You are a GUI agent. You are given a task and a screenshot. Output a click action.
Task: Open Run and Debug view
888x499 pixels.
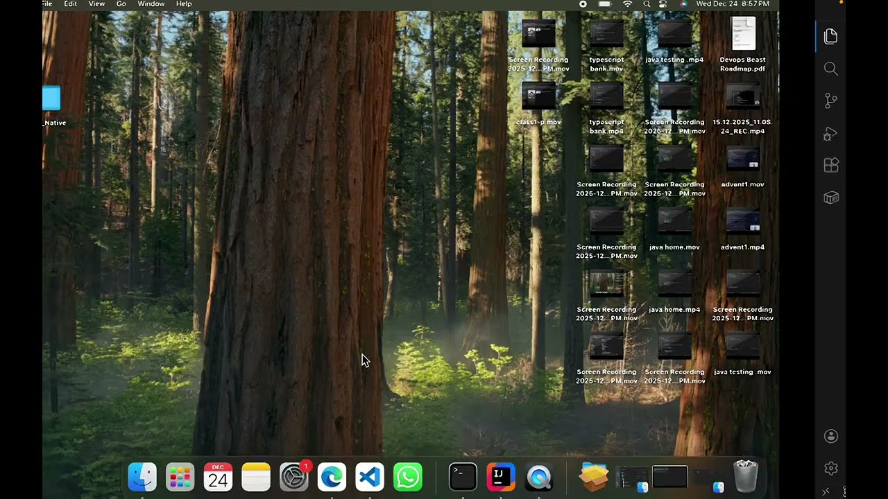(830, 134)
